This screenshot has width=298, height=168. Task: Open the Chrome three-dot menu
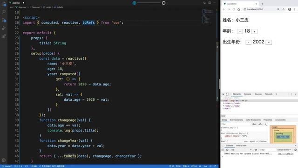coord(295,9)
